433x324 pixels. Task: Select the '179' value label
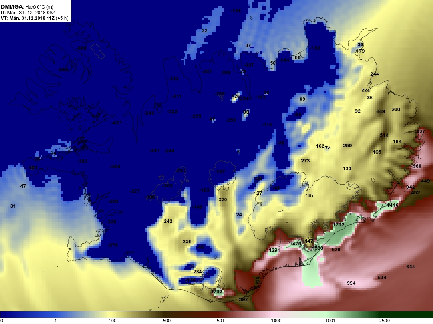[360, 51]
